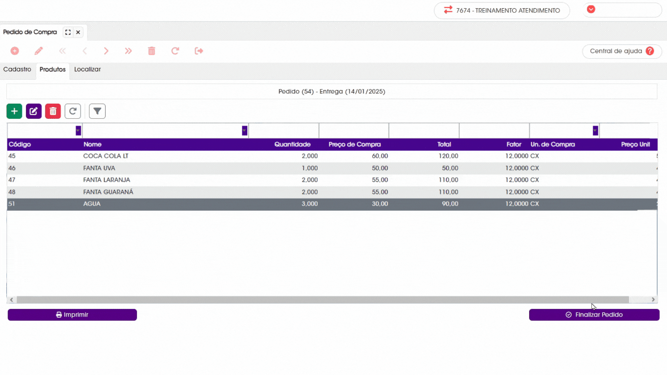Image resolution: width=667 pixels, height=375 pixels.
Task: Click Preço de Compra filter input field
Action: pyautogui.click(x=354, y=131)
